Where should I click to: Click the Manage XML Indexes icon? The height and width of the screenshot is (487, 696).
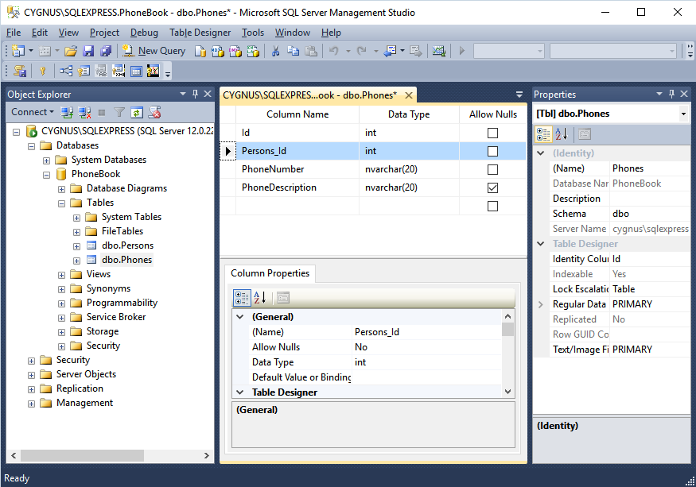(119, 71)
